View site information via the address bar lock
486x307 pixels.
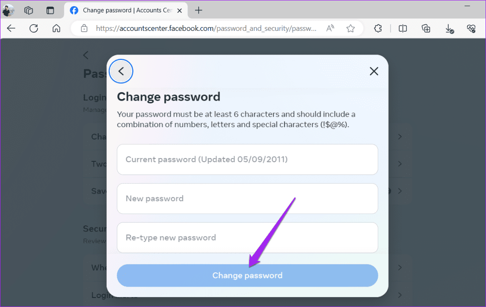[x=84, y=28]
